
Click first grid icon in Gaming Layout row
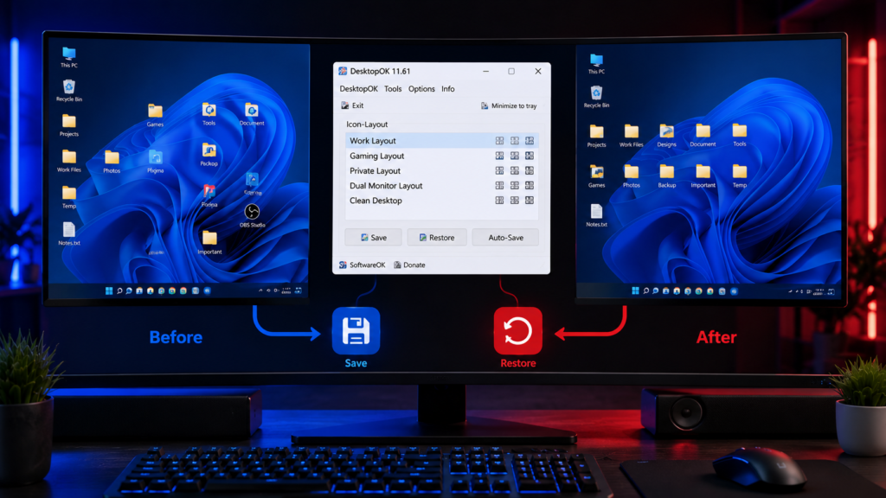499,156
